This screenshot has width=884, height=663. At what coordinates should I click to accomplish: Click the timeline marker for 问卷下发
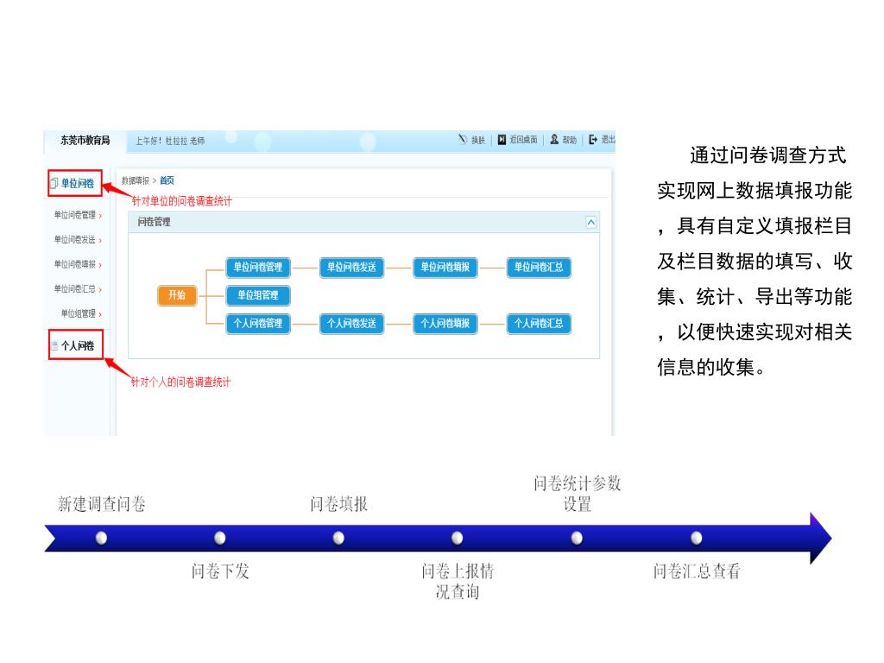pos(220,538)
